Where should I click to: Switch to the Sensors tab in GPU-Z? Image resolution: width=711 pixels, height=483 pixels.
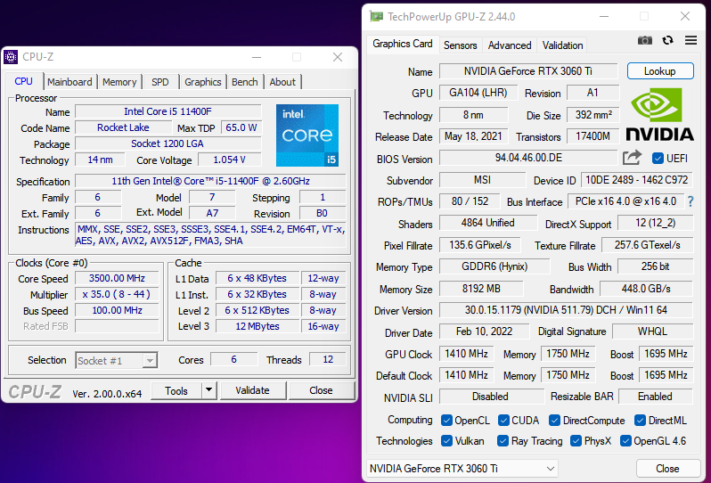[x=461, y=45]
